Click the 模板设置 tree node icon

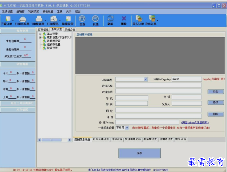pos(44,37)
